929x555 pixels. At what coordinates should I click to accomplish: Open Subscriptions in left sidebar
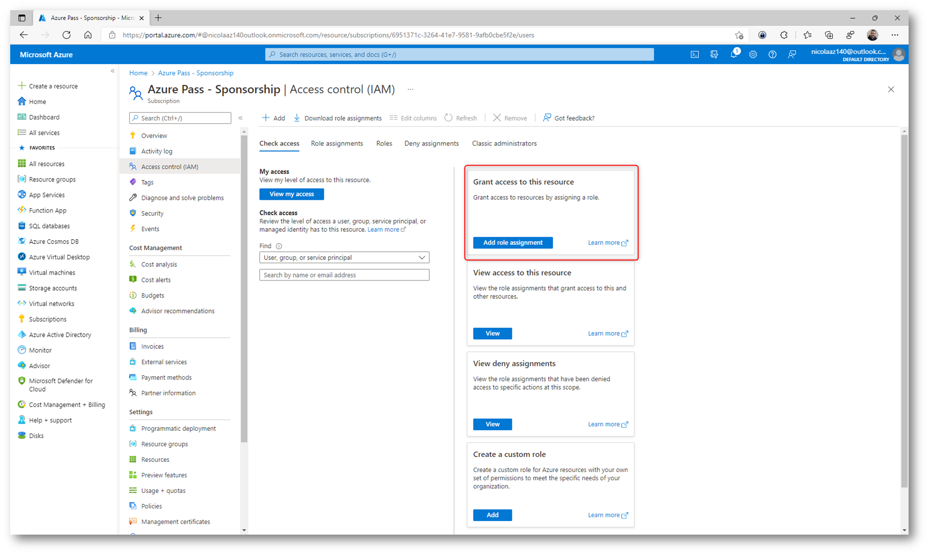pyautogui.click(x=42, y=319)
